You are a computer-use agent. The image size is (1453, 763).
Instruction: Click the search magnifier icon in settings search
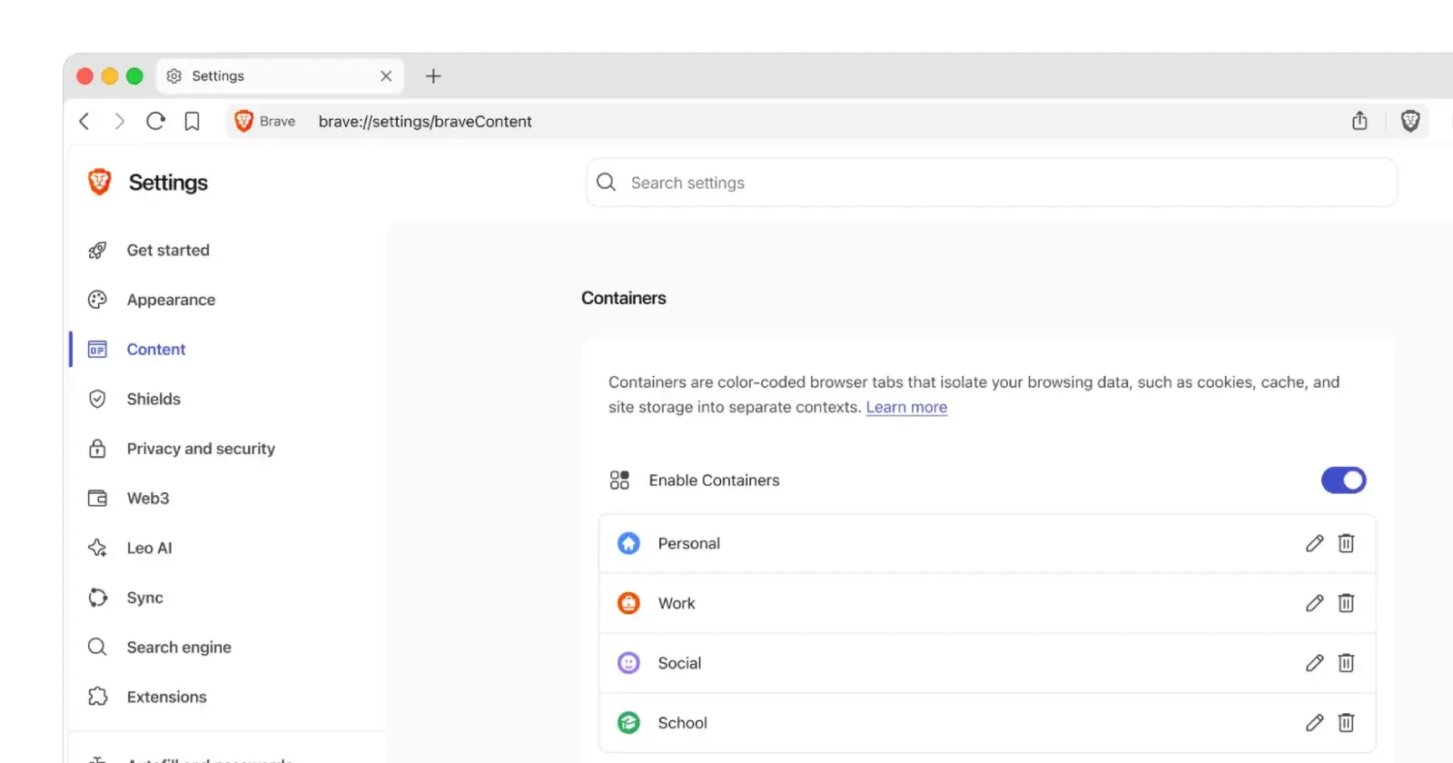[x=607, y=183]
